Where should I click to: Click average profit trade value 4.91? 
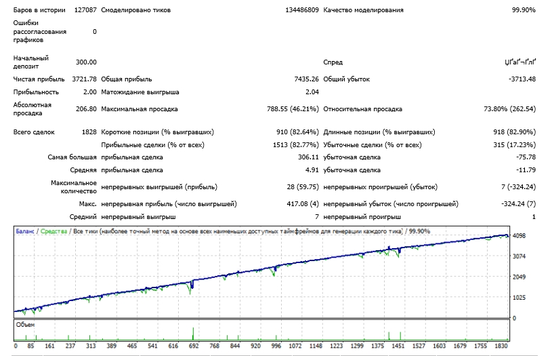point(312,170)
